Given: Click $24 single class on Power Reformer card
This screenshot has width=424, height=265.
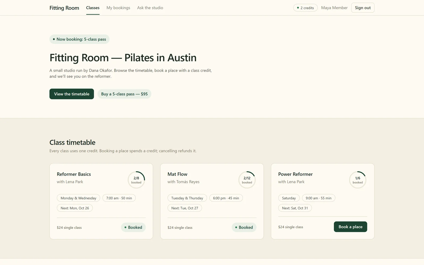Looking at the screenshot, I should click(291, 227).
